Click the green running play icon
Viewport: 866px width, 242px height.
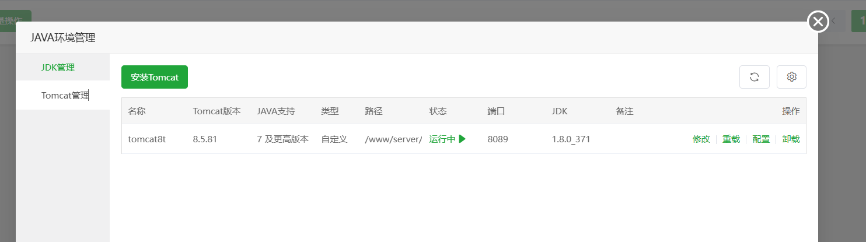(x=462, y=139)
